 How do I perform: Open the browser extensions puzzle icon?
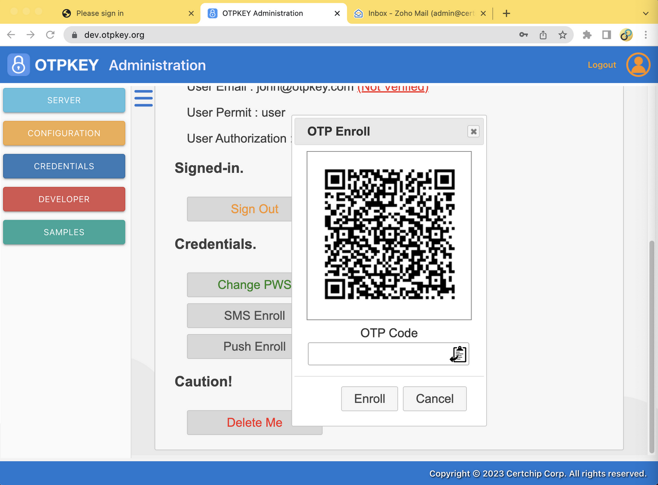pos(587,35)
